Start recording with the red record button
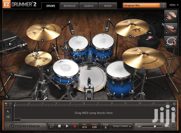Image resolution: width=181 pixels, height=133 pixels. pyautogui.click(x=75, y=126)
